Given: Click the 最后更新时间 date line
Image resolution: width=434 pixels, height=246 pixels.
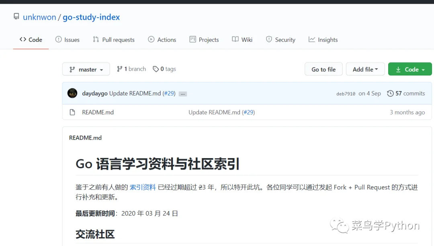Looking at the screenshot, I should 127,213.
